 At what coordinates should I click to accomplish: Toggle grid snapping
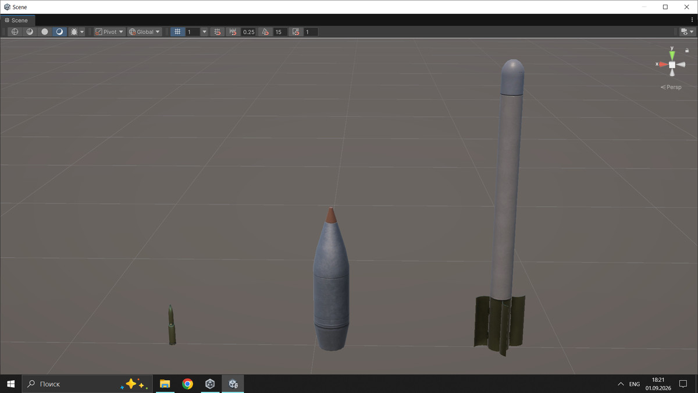coord(217,32)
